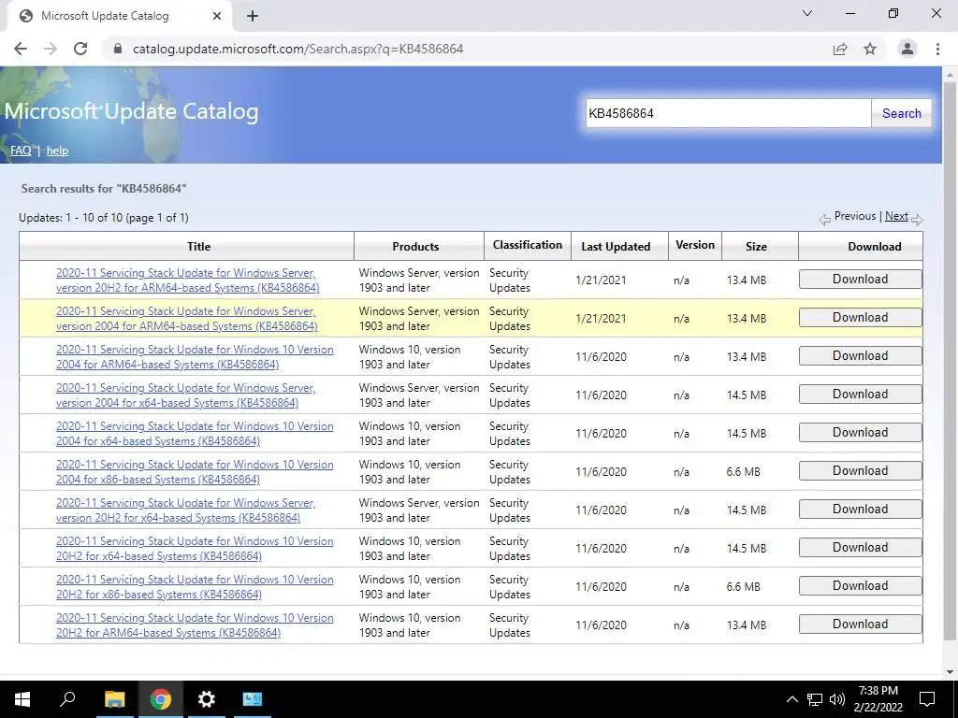
Task: Open Windows Server 2004 x64 update link
Action: pos(185,395)
